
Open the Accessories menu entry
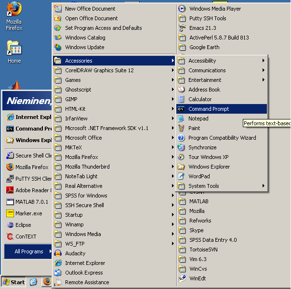[x=114, y=61]
